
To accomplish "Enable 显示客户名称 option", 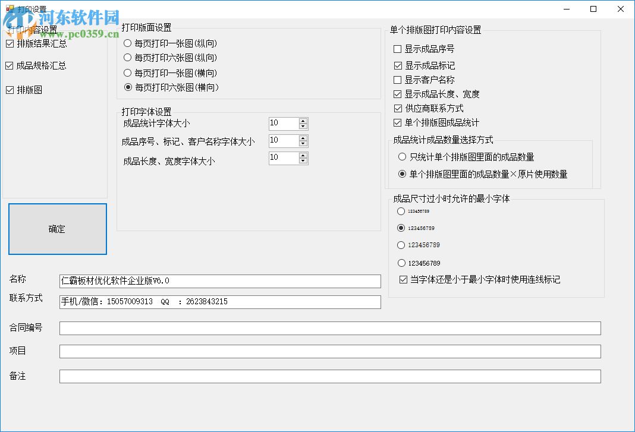I will 397,79.
